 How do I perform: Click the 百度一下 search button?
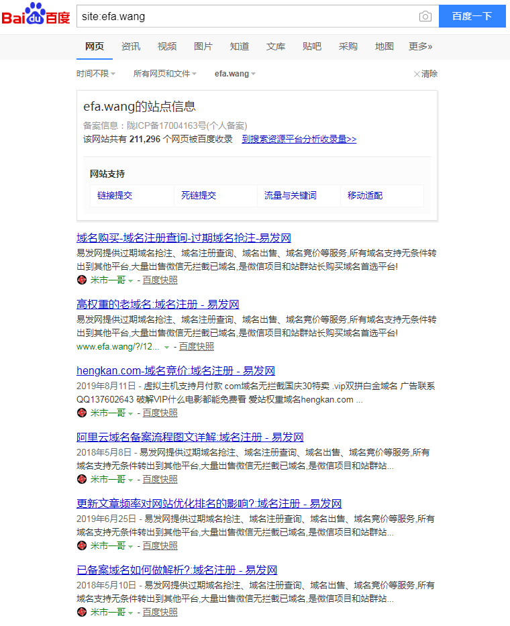click(x=472, y=16)
